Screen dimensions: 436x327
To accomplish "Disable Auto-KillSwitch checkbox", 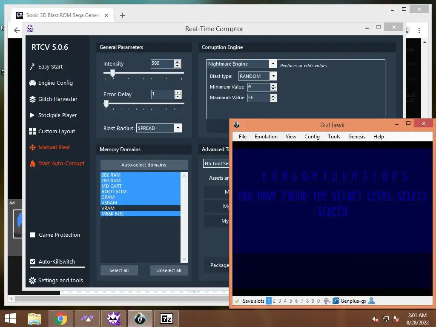I will pos(32,262).
